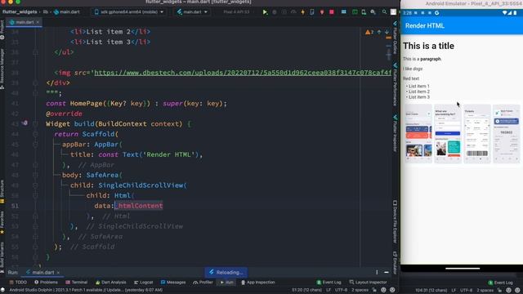Collapse SafeArea fold marker line 48
Image resolution: width=523 pixels, height=294 pixels.
click(x=35, y=175)
